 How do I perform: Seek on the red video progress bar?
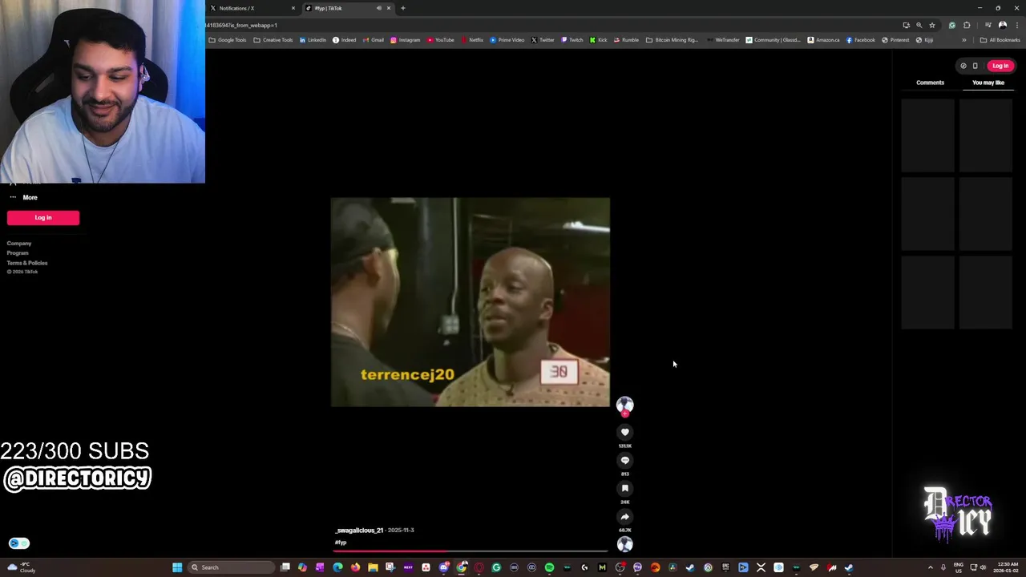(x=471, y=551)
